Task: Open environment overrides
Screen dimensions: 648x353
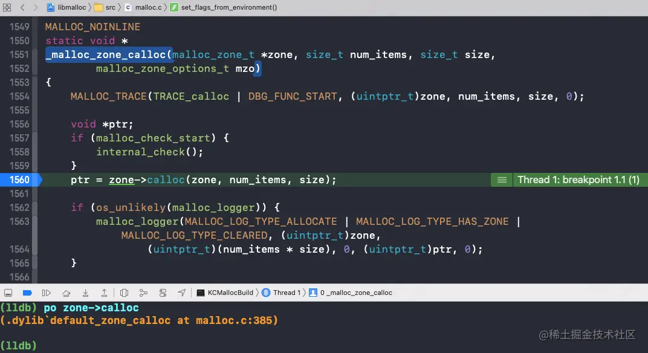Action: tap(163, 293)
